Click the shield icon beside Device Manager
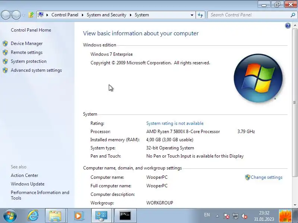298x223 pixels. click(x=5, y=43)
